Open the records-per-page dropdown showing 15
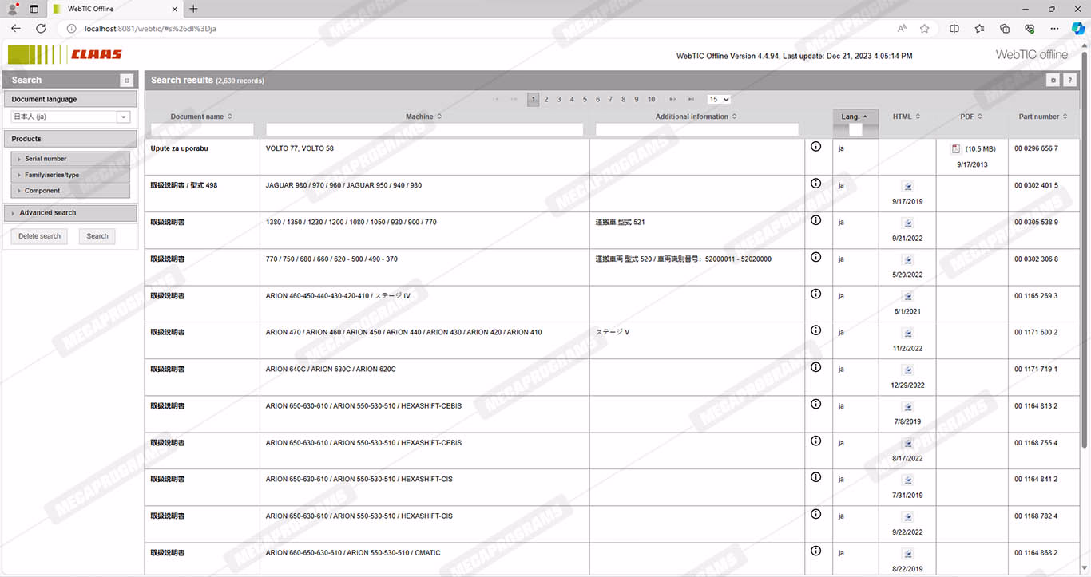 (x=719, y=100)
